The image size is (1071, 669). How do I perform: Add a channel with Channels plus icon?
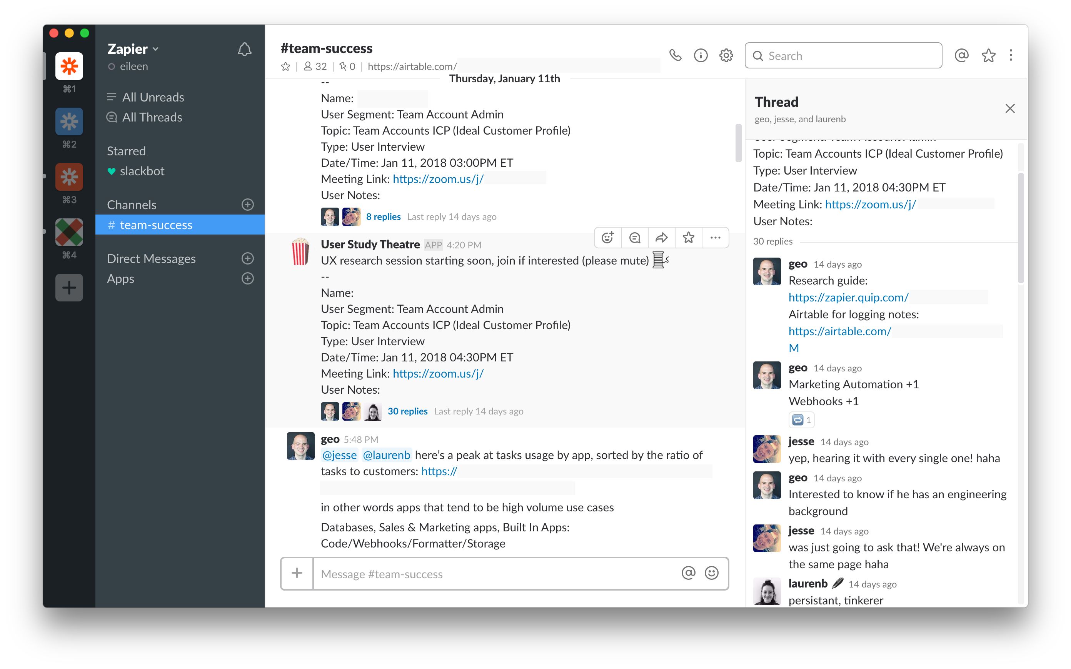click(248, 205)
